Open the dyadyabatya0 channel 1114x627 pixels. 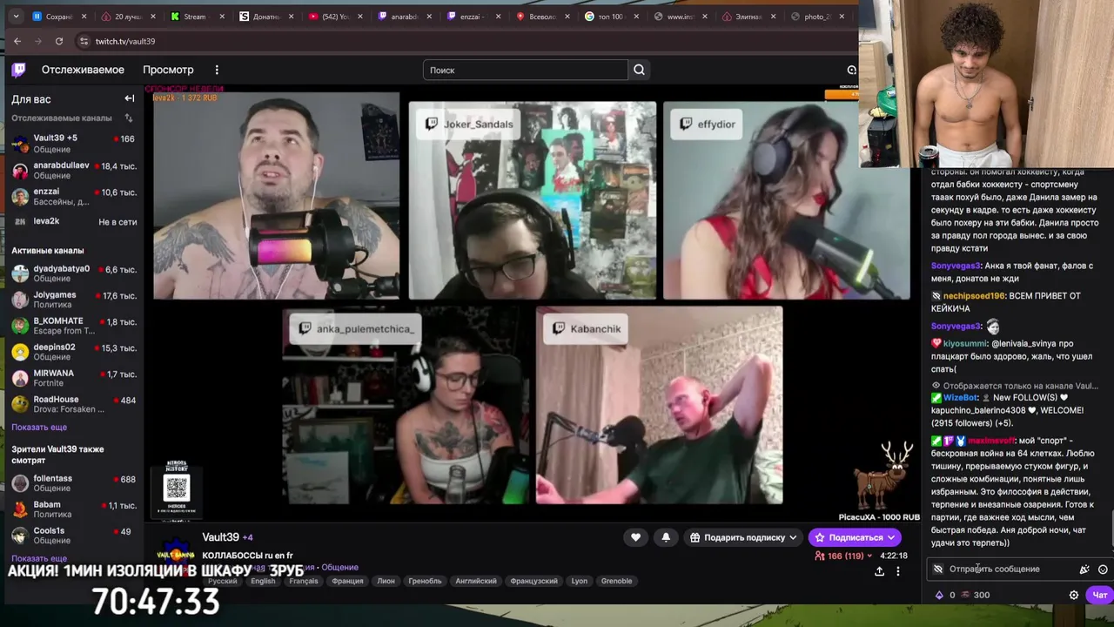pyautogui.click(x=74, y=273)
